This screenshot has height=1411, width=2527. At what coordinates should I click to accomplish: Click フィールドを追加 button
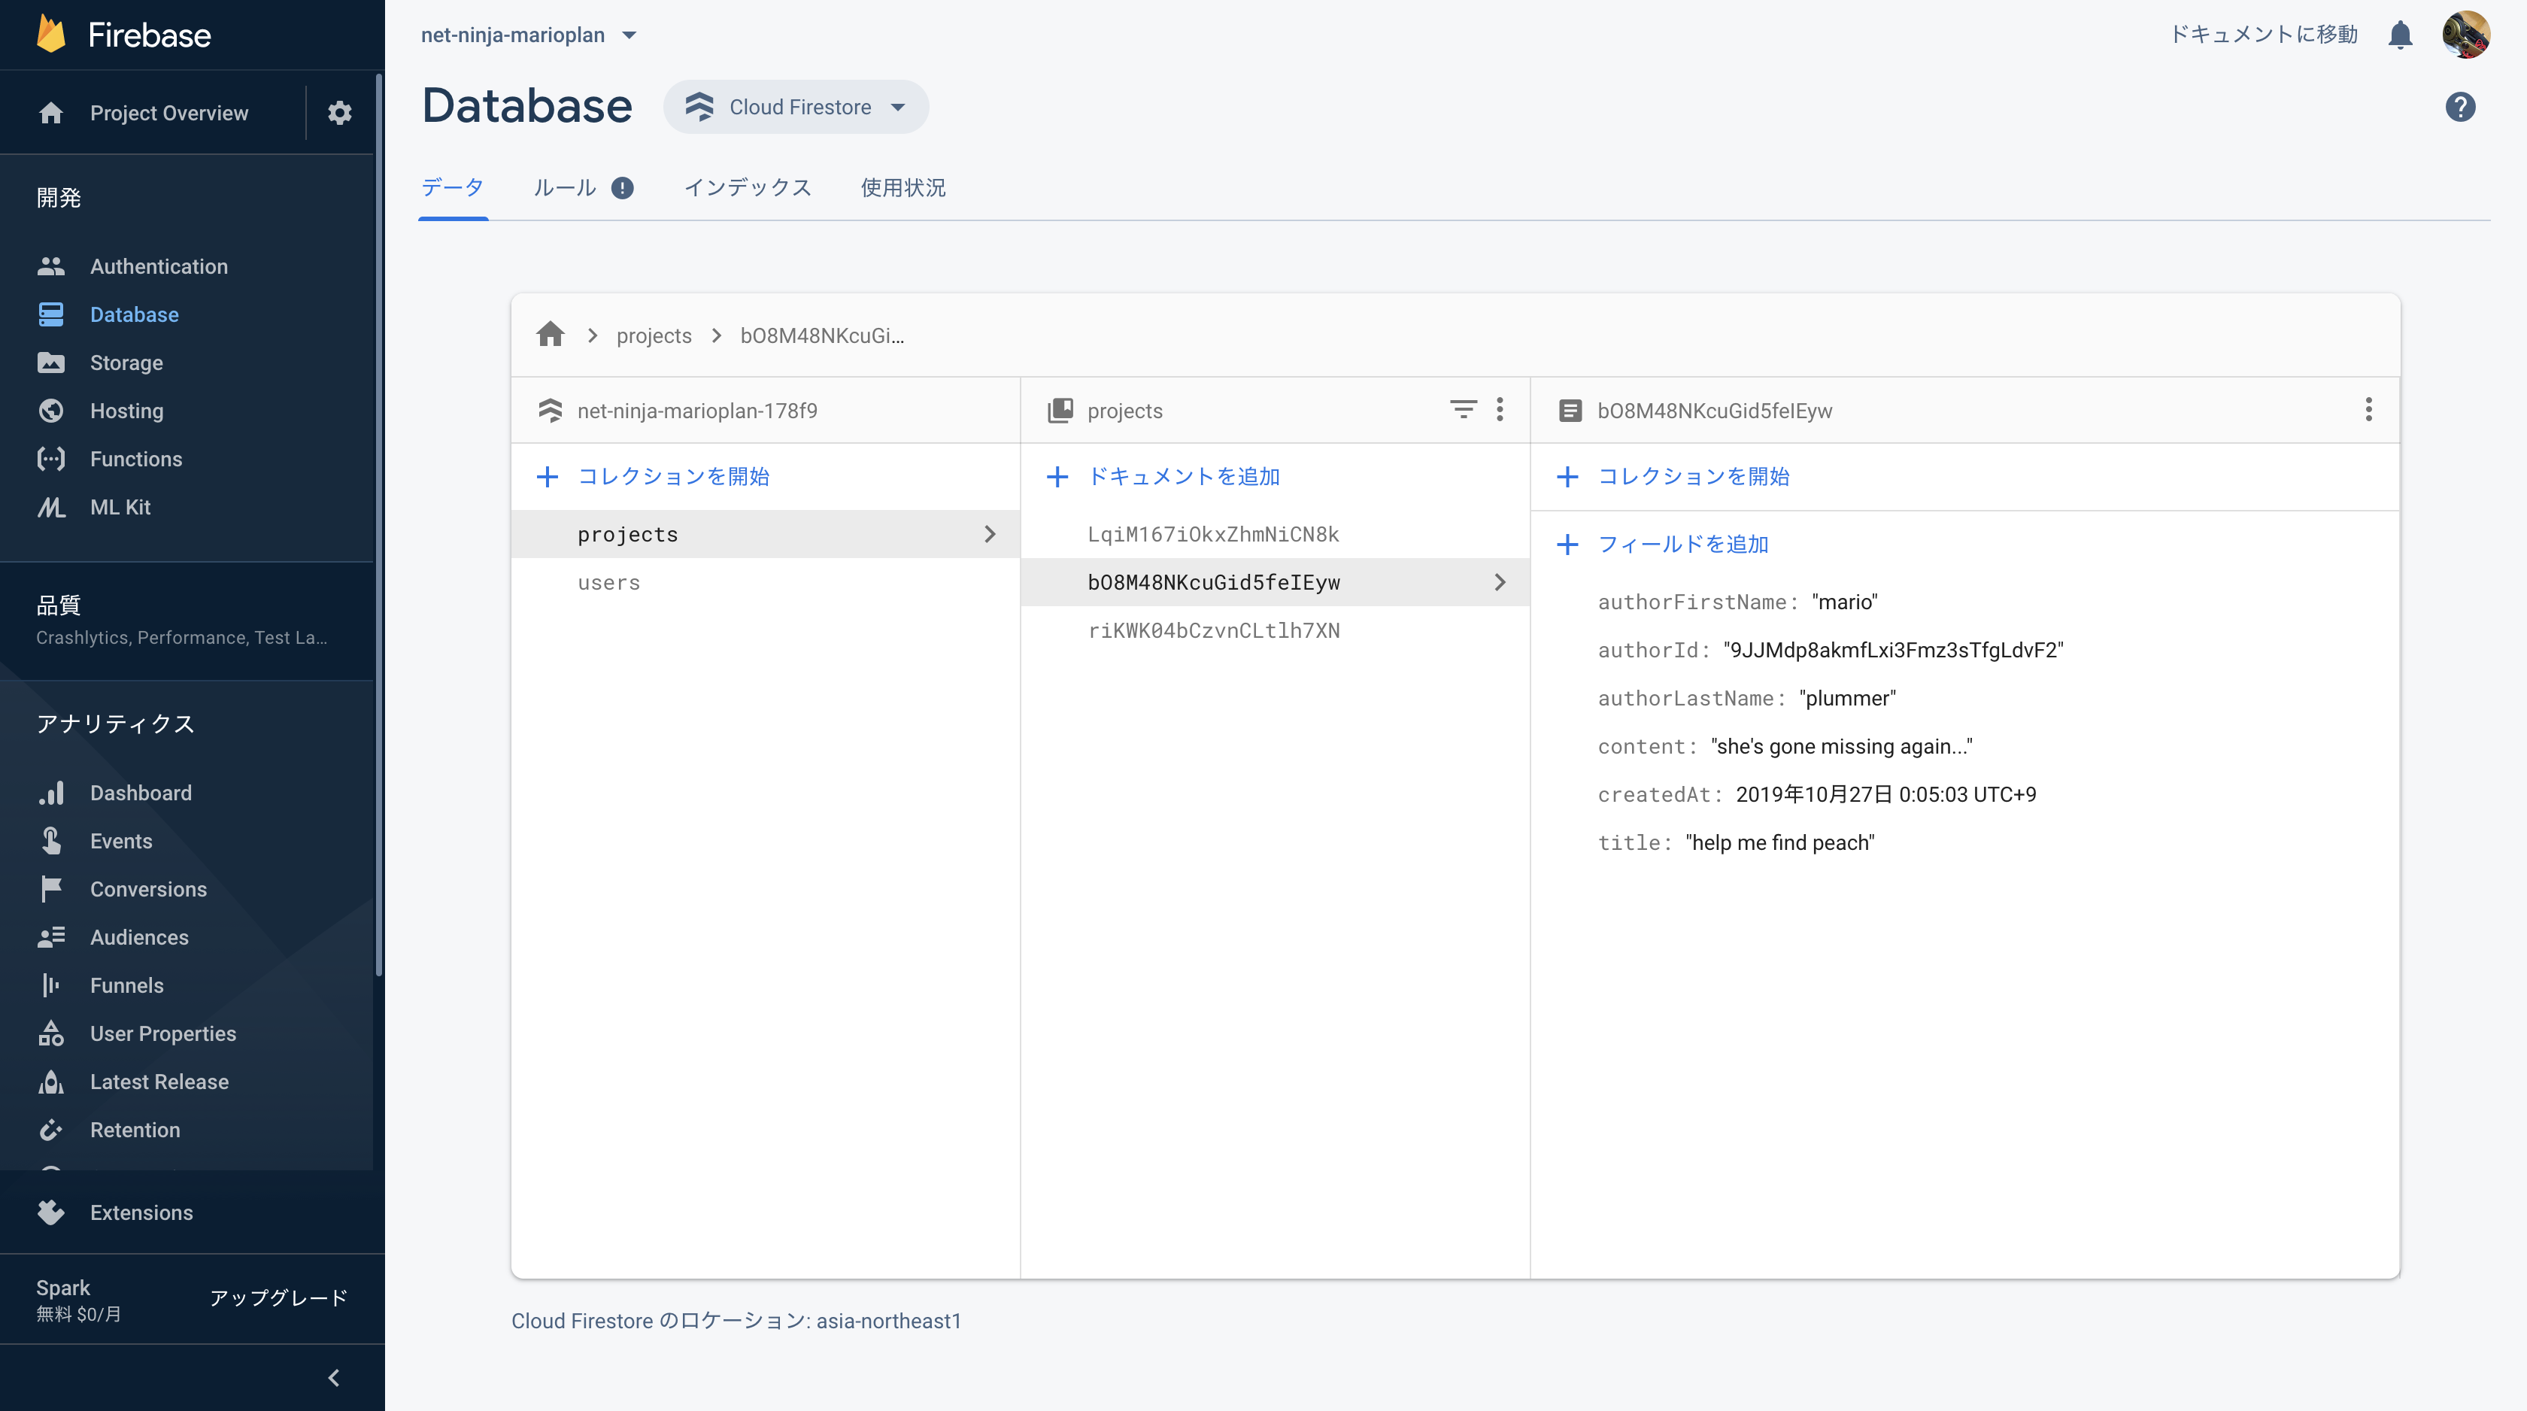(x=1663, y=544)
